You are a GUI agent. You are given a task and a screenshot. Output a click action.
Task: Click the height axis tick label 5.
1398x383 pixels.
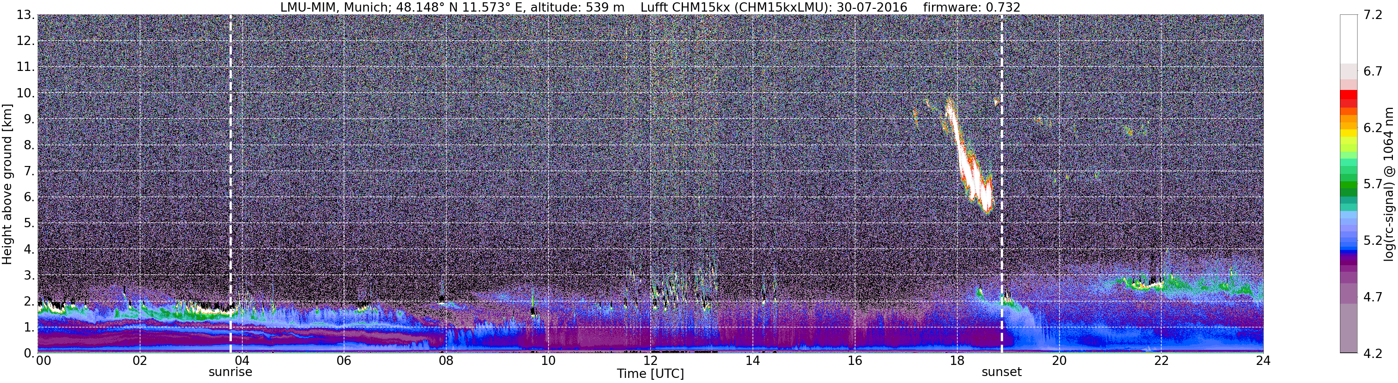pos(29,223)
